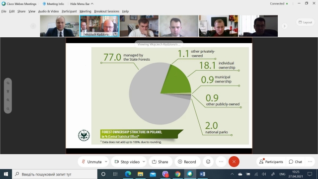This screenshot has width=318, height=179.
Task: Switch ENG input language indicator
Action: tap(282, 174)
